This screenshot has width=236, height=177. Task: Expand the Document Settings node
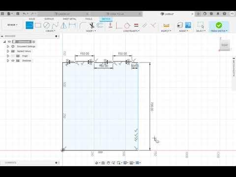[x=8, y=46]
